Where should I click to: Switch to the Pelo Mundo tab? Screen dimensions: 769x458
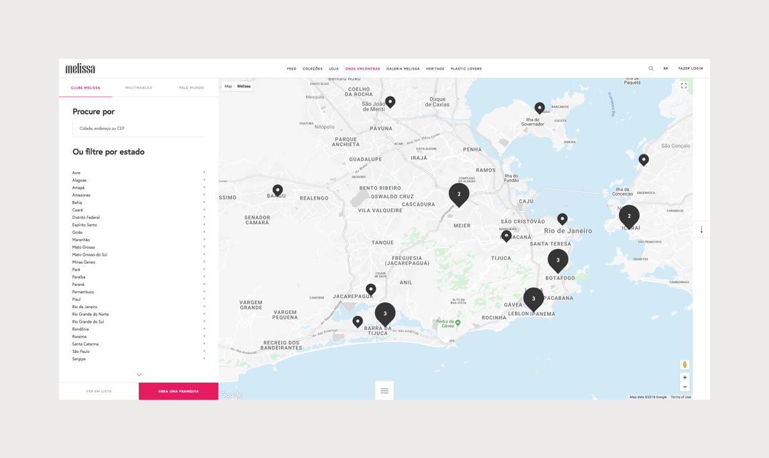pos(192,88)
